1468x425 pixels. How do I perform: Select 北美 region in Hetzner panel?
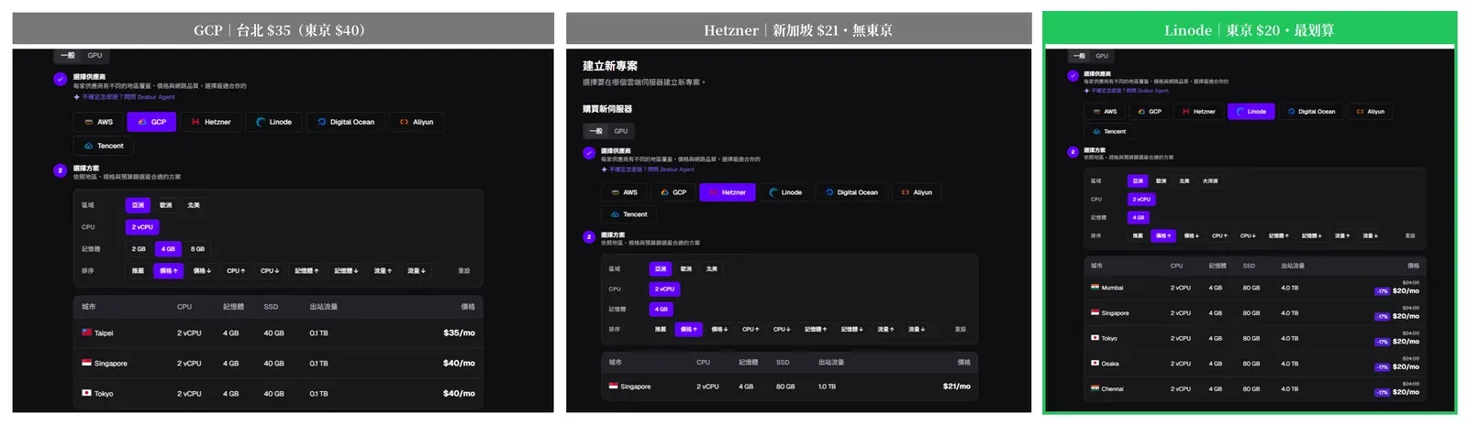pyautogui.click(x=712, y=269)
